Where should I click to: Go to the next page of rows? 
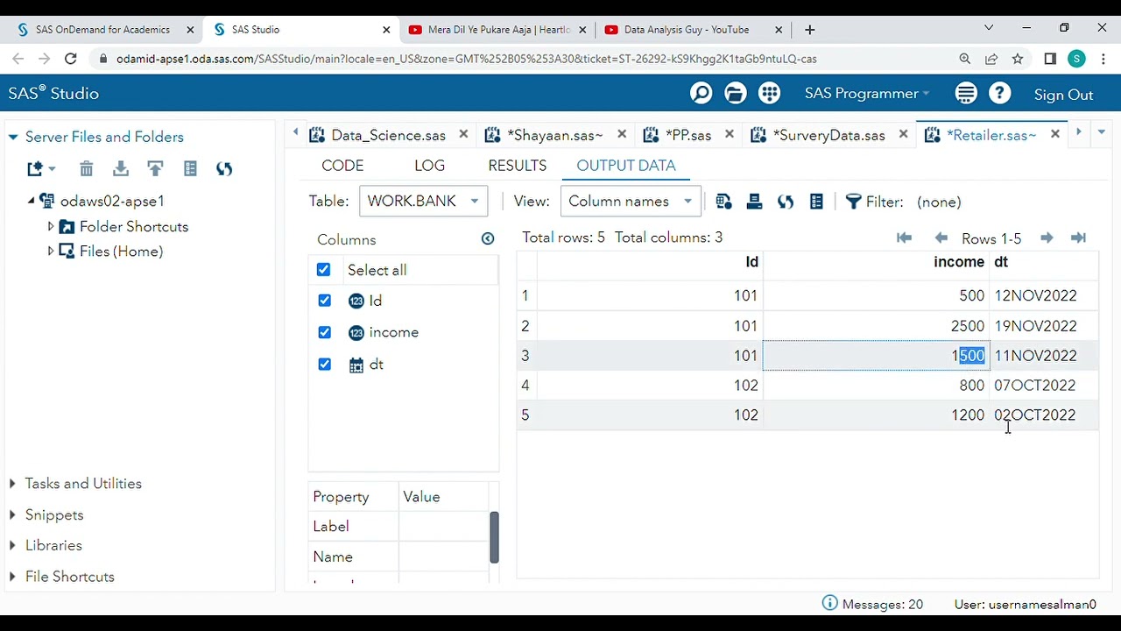tap(1047, 238)
